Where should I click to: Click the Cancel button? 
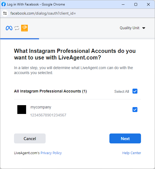[x=30, y=138]
